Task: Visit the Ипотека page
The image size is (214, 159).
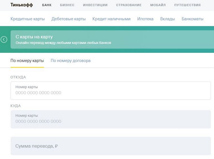Action: tap(145, 19)
